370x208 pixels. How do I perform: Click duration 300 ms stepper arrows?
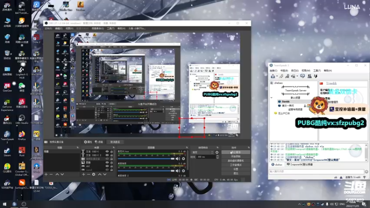[x=217, y=157]
